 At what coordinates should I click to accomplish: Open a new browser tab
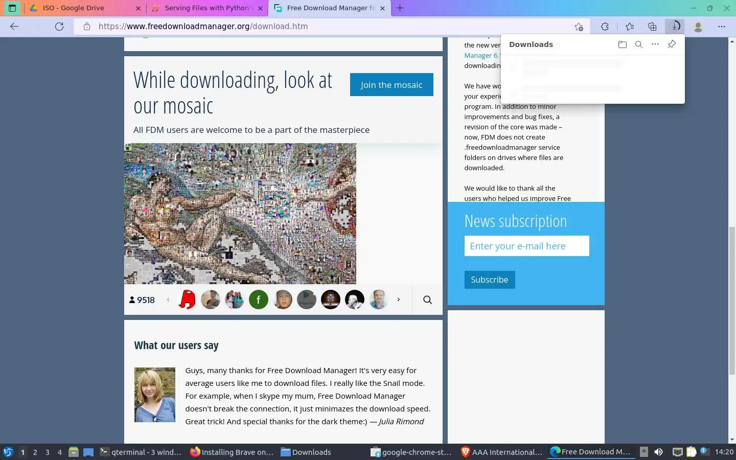(x=400, y=8)
